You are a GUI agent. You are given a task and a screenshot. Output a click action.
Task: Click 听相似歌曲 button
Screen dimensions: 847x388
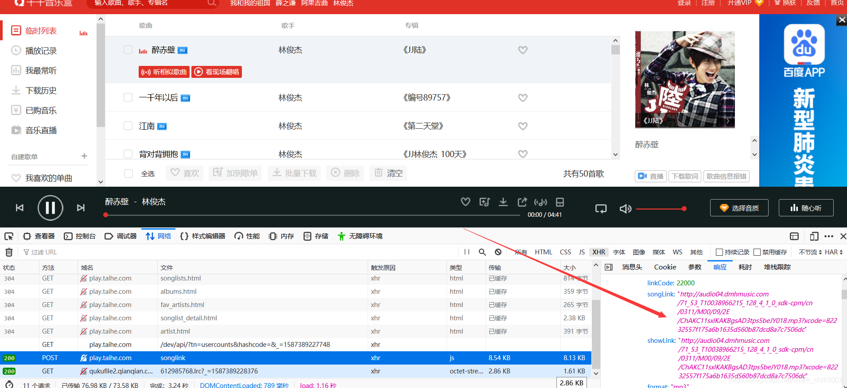pos(164,72)
